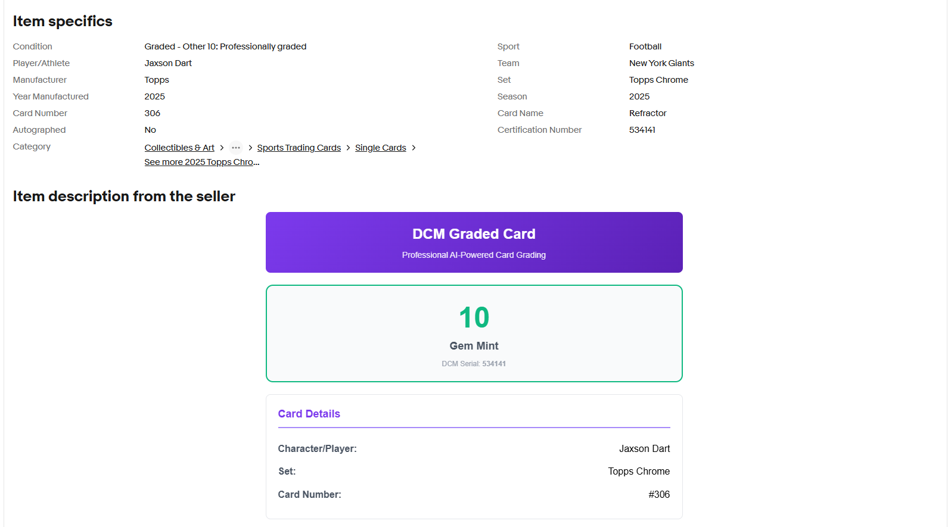
Task: Click the Gem Mint grade label
Action: (x=474, y=346)
